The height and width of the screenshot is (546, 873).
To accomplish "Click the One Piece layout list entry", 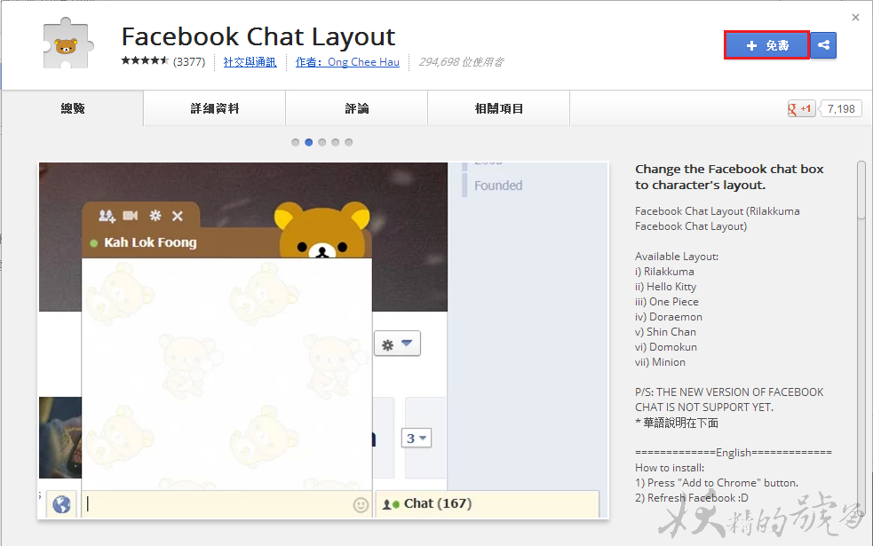I will (x=667, y=302).
